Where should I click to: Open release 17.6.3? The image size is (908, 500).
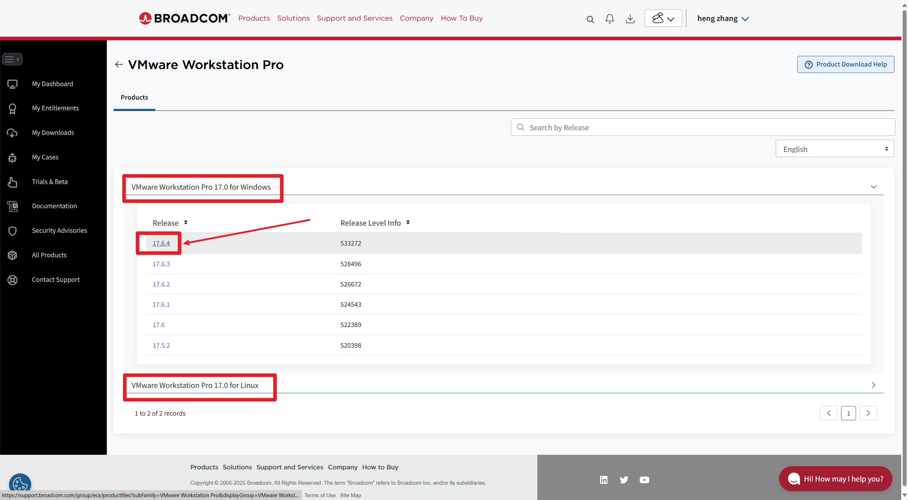[x=161, y=264]
